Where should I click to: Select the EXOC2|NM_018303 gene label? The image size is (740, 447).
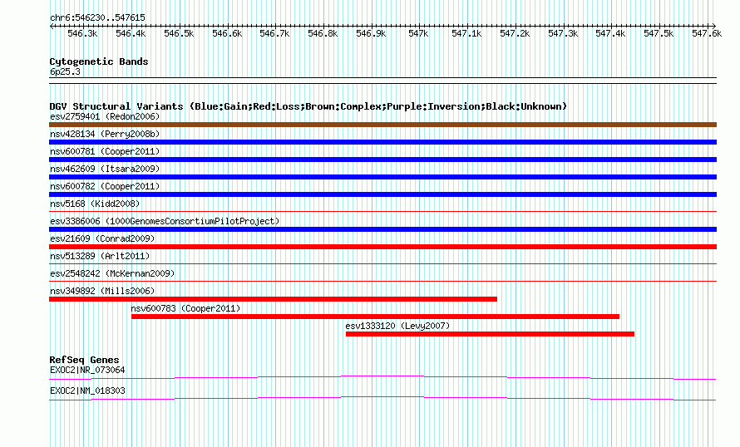pyautogui.click(x=87, y=391)
